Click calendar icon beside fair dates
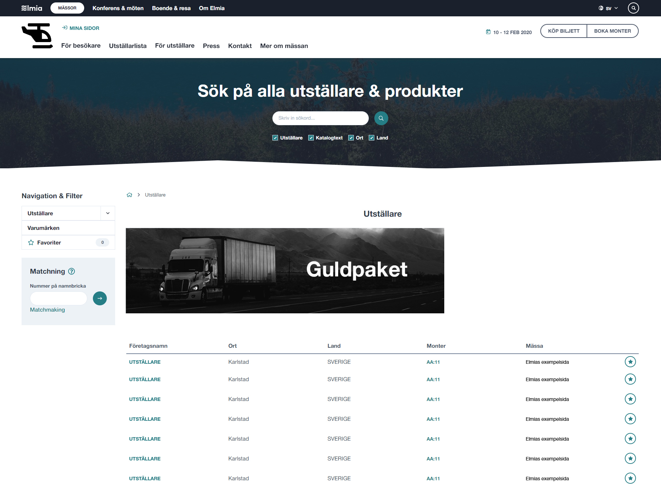 click(x=488, y=32)
